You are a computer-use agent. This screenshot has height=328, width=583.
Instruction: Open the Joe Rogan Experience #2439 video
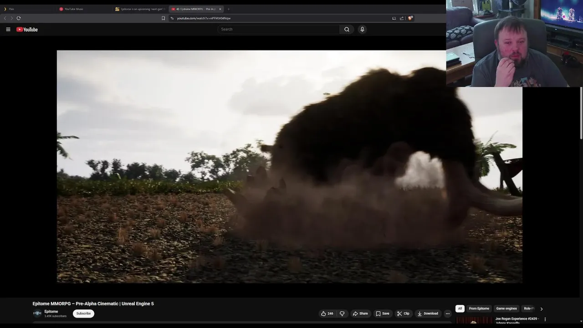click(517, 321)
